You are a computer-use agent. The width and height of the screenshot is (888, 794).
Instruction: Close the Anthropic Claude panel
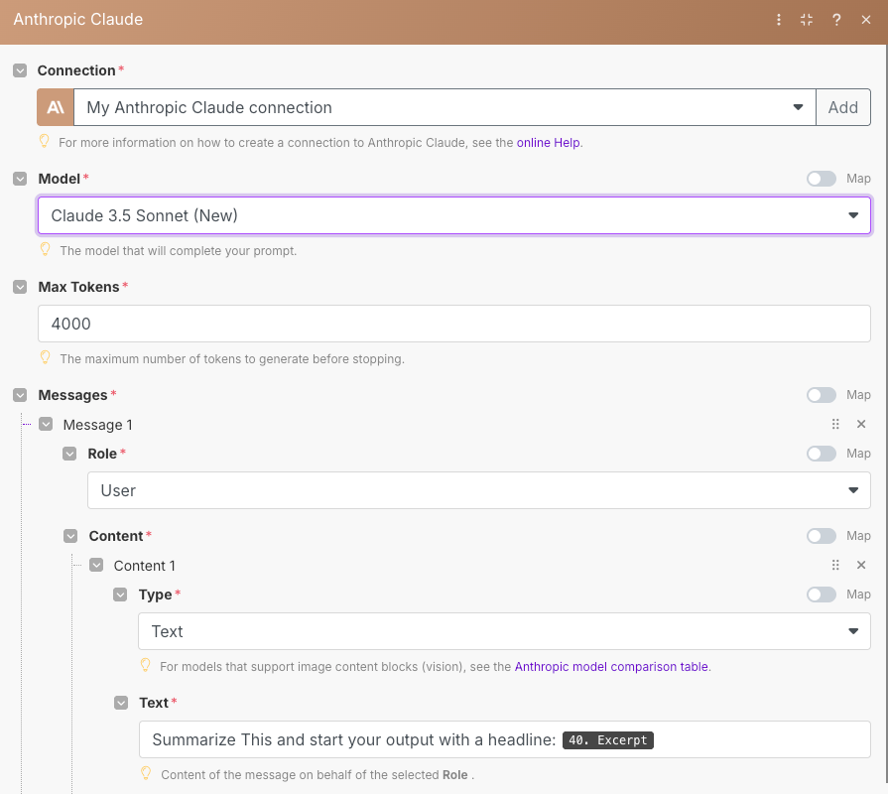tap(866, 20)
